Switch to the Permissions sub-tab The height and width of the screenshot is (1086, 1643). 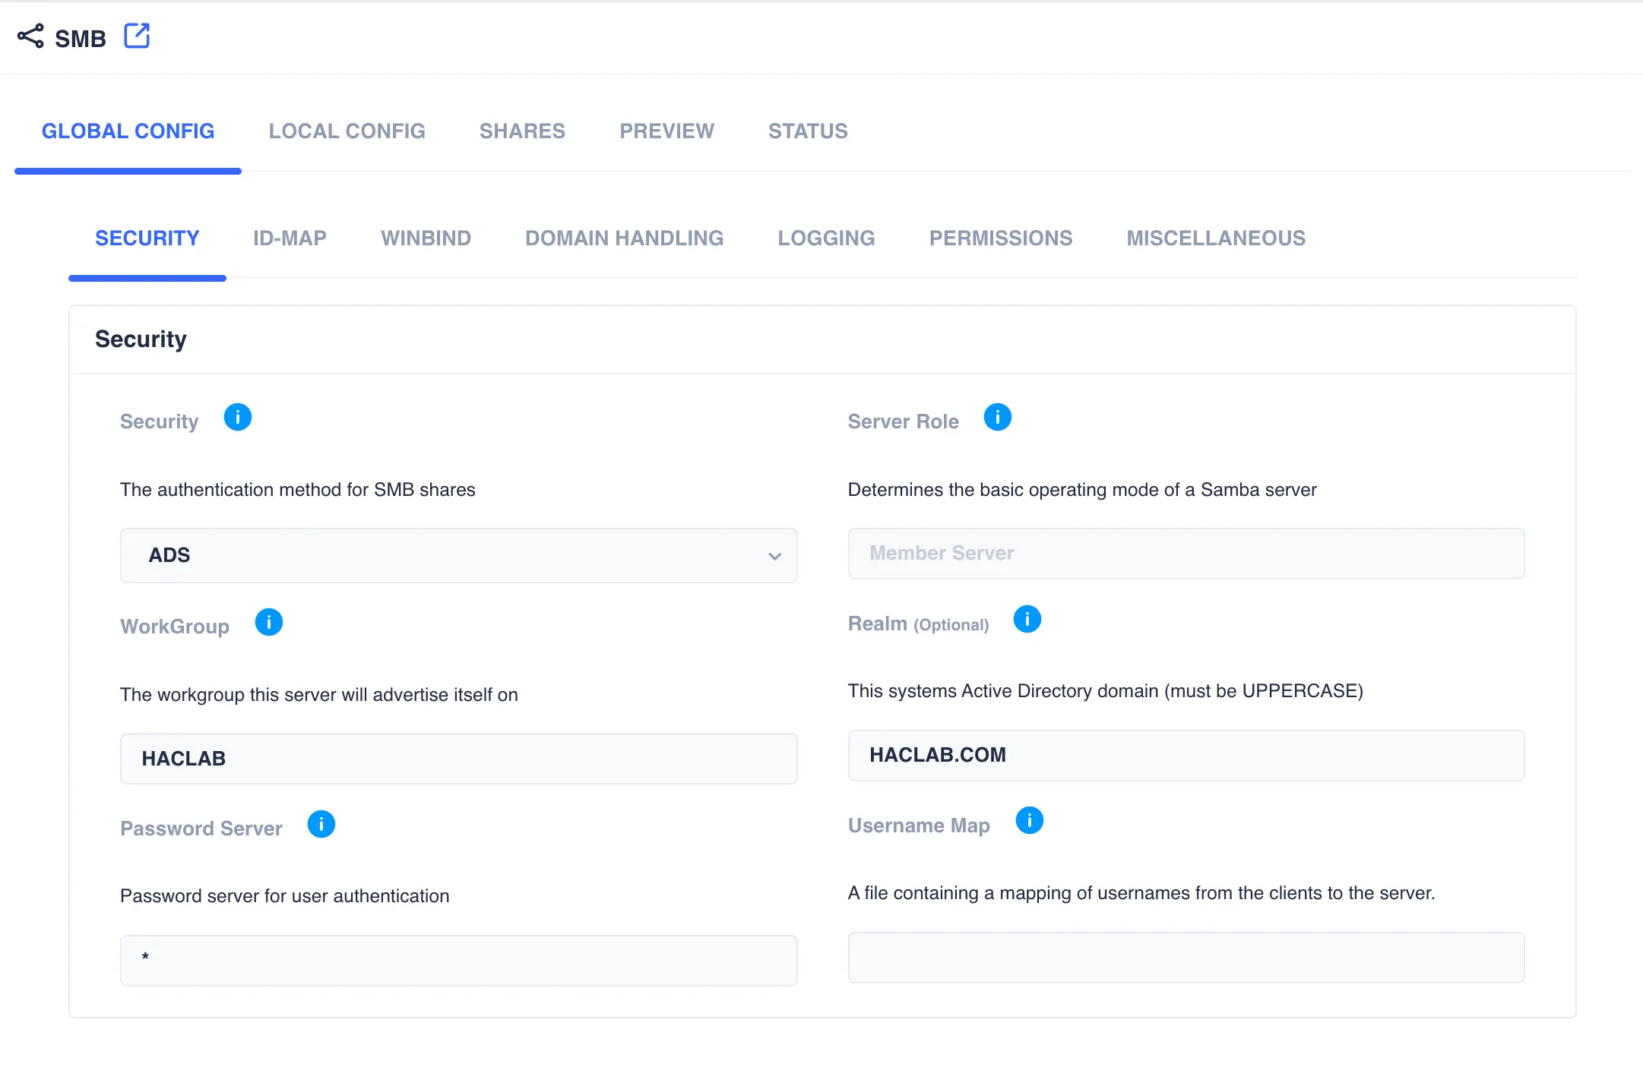click(x=1001, y=238)
